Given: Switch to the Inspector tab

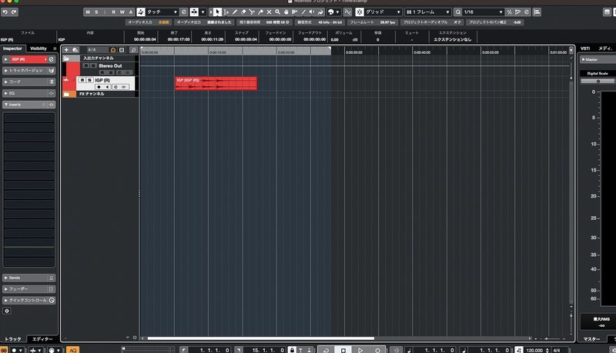Looking at the screenshot, I should pos(12,48).
